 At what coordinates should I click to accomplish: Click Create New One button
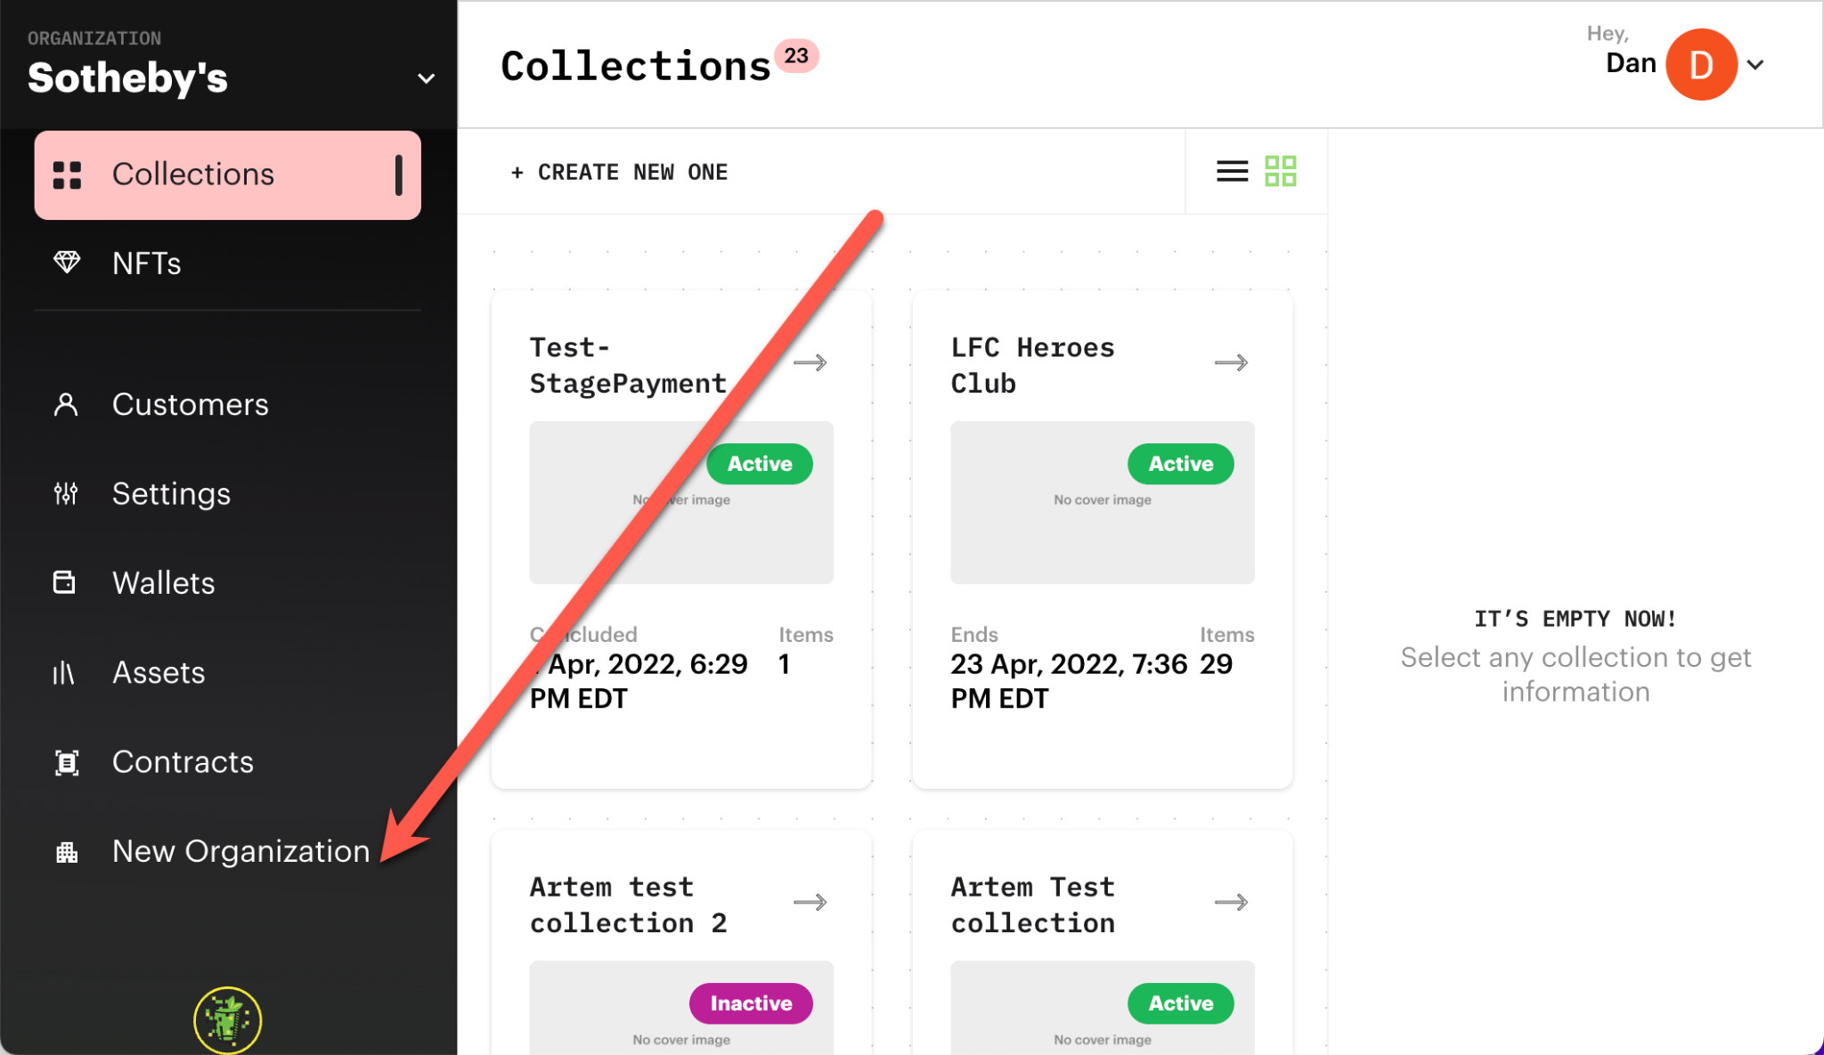coord(620,172)
